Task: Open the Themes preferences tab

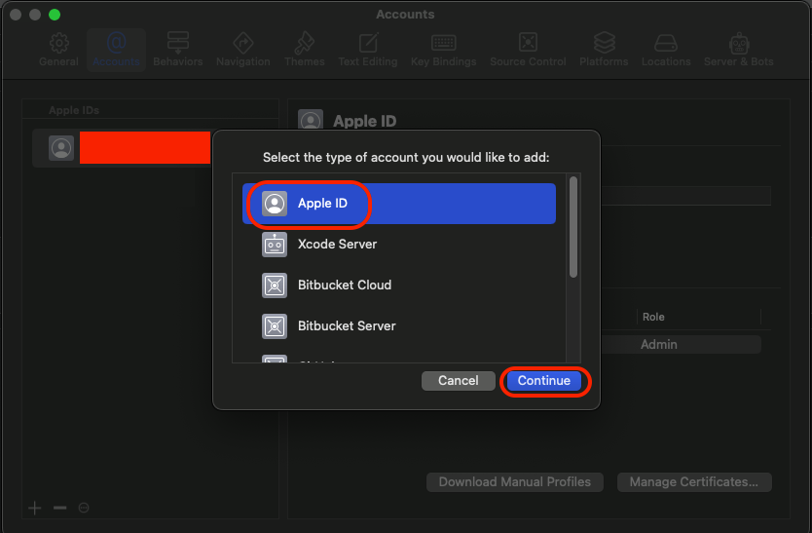Action: pyautogui.click(x=305, y=50)
